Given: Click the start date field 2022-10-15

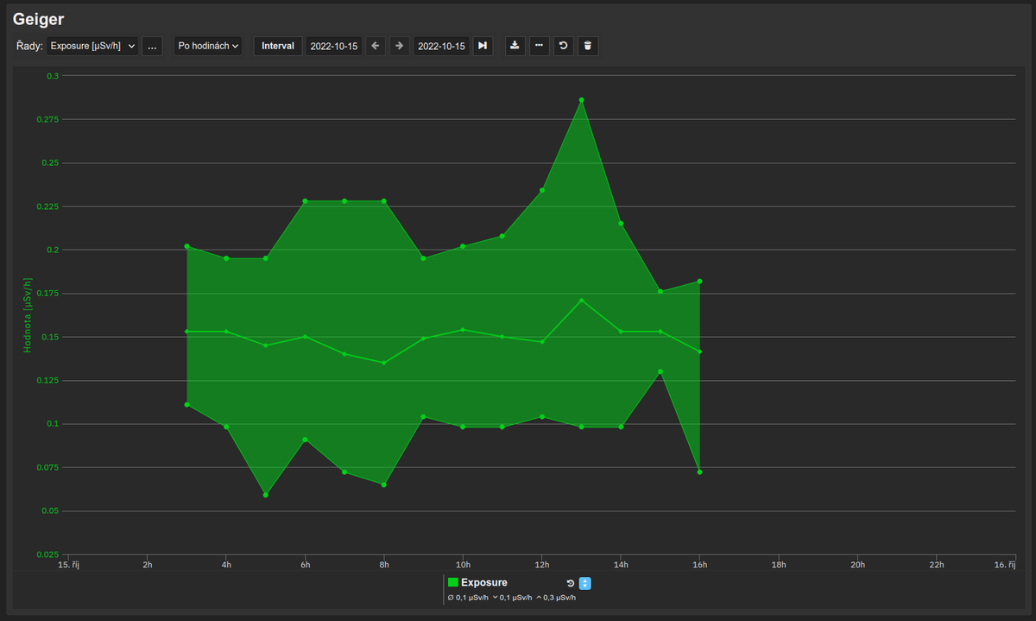Looking at the screenshot, I should point(334,46).
